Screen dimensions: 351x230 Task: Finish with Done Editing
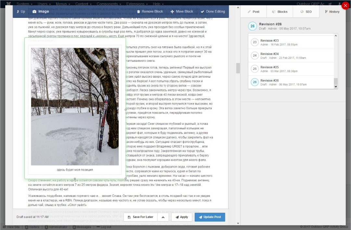point(213,11)
